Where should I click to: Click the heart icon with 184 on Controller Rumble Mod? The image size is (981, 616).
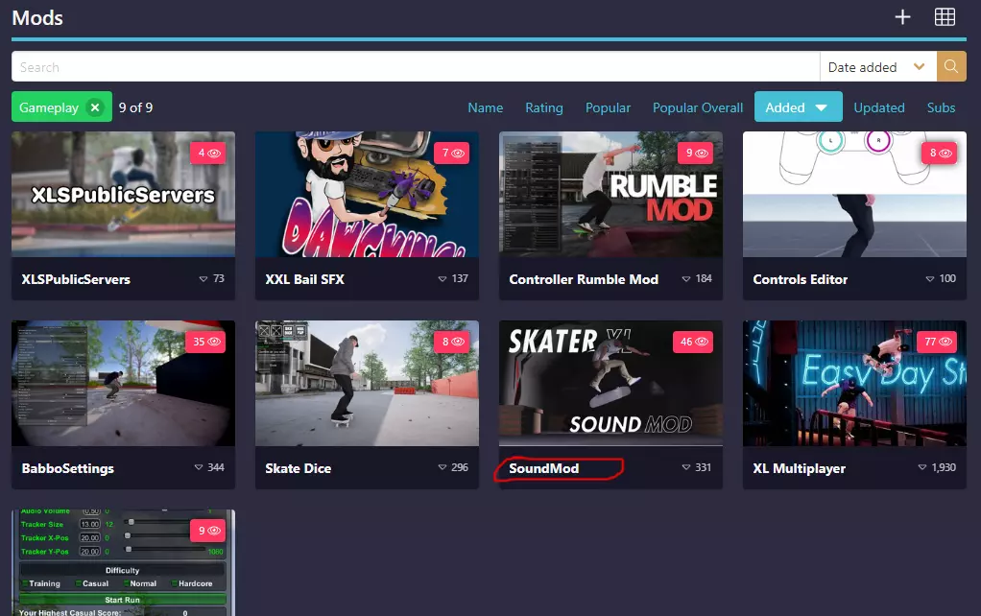click(x=686, y=279)
